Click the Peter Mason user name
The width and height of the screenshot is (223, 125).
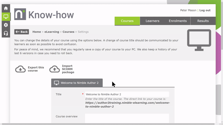(x=188, y=10)
